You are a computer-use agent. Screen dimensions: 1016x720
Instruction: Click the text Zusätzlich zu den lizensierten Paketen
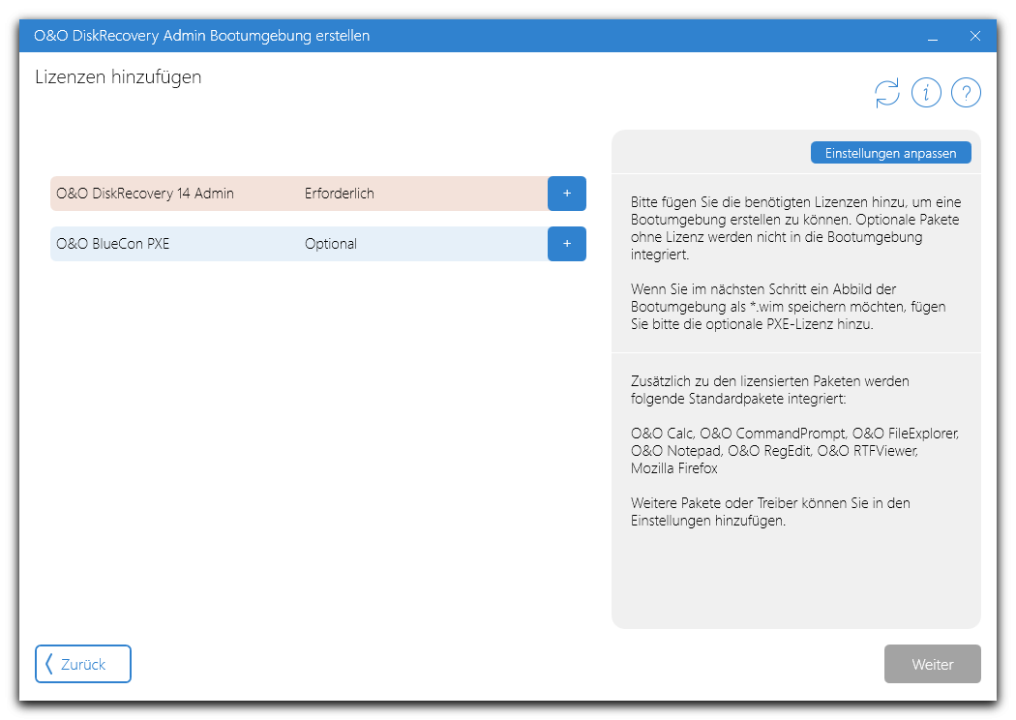pos(770,389)
